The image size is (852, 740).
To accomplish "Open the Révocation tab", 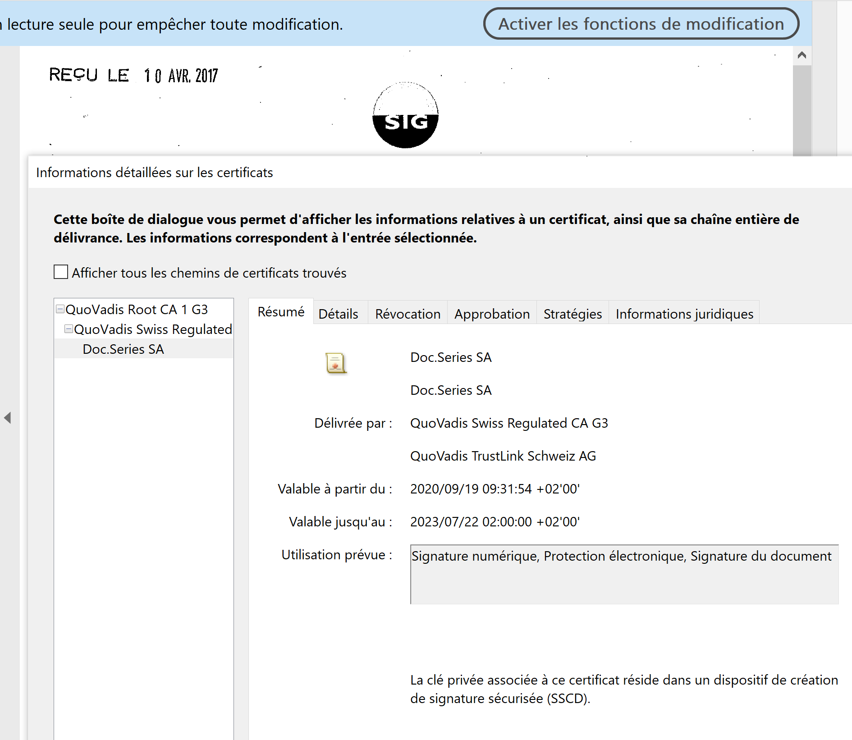I will 408,314.
